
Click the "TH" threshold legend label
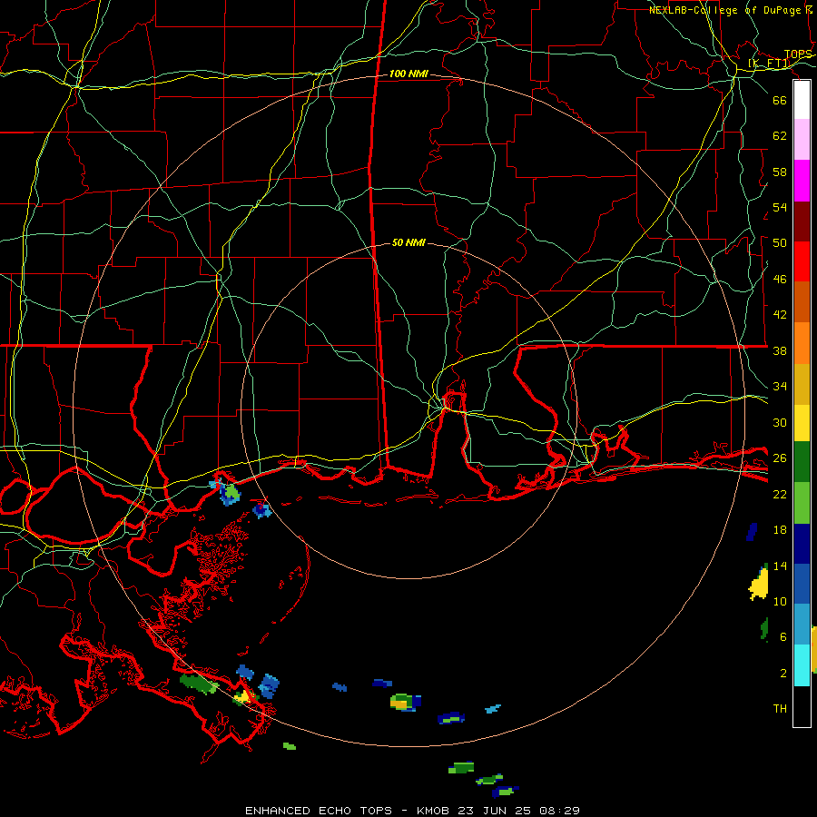point(780,709)
